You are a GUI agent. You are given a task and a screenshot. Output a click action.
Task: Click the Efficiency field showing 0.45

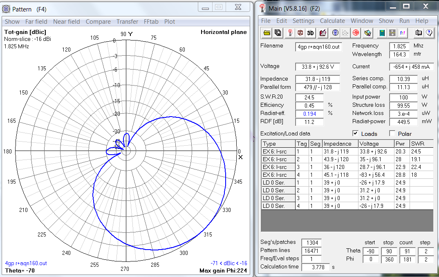tap(309, 106)
